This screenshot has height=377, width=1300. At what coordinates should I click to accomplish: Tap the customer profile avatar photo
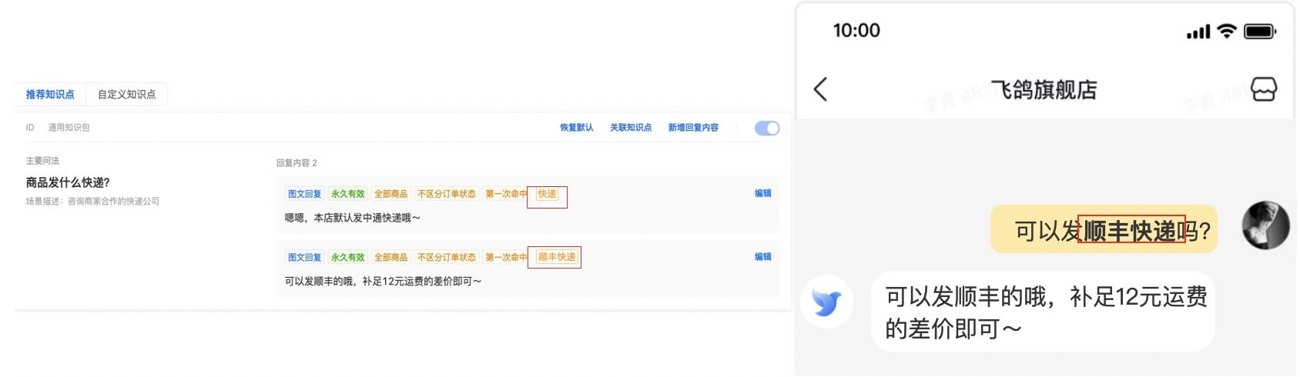tap(1265, 225)
